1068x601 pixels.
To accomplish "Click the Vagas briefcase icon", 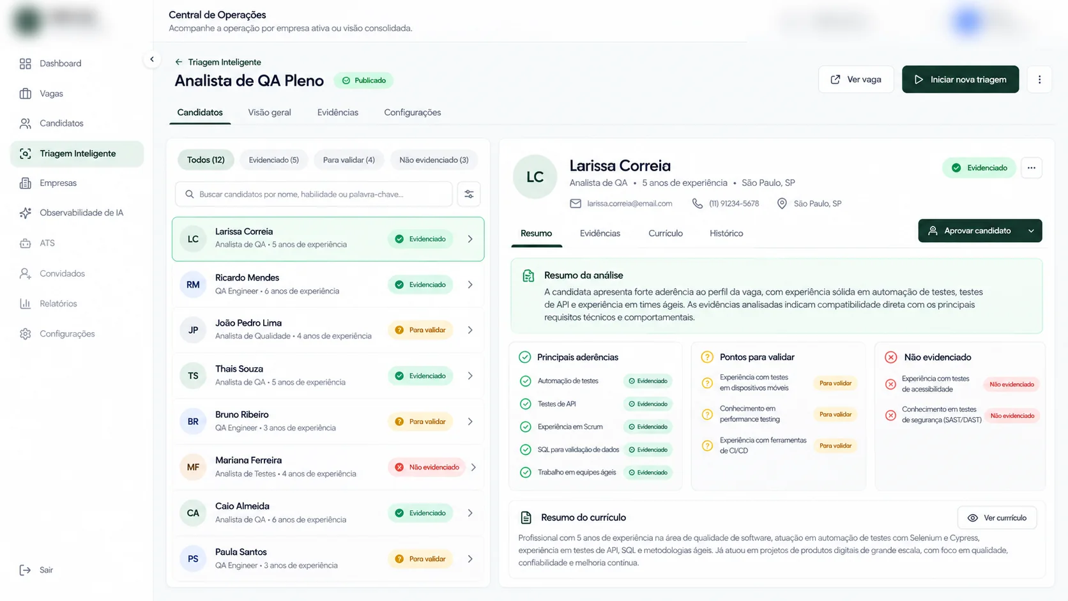I will (25, 93).
